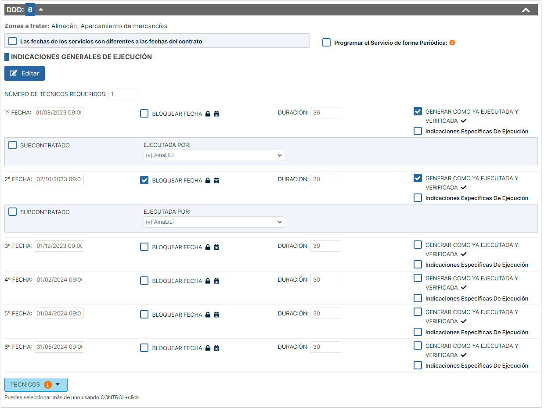Tick Programar el Servicio de forma Periódica
Screen dimensions: 548x408
pyautogui.click(x=326, y=43)
